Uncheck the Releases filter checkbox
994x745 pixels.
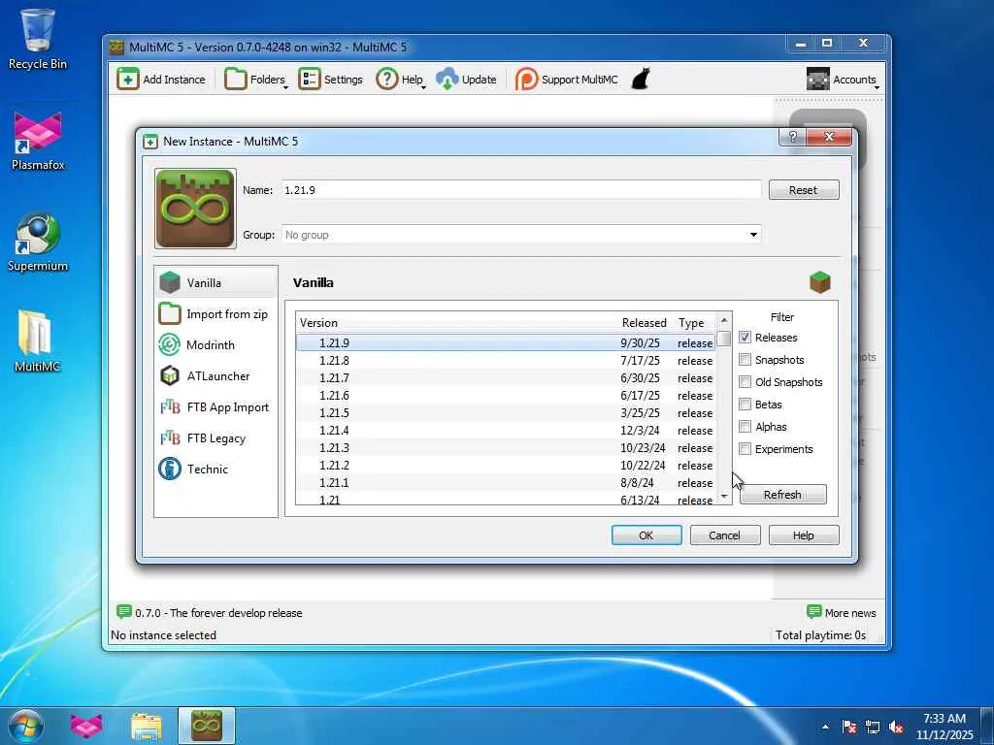[745, 337]
